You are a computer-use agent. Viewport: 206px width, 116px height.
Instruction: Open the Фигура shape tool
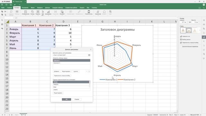pos(32,13)
